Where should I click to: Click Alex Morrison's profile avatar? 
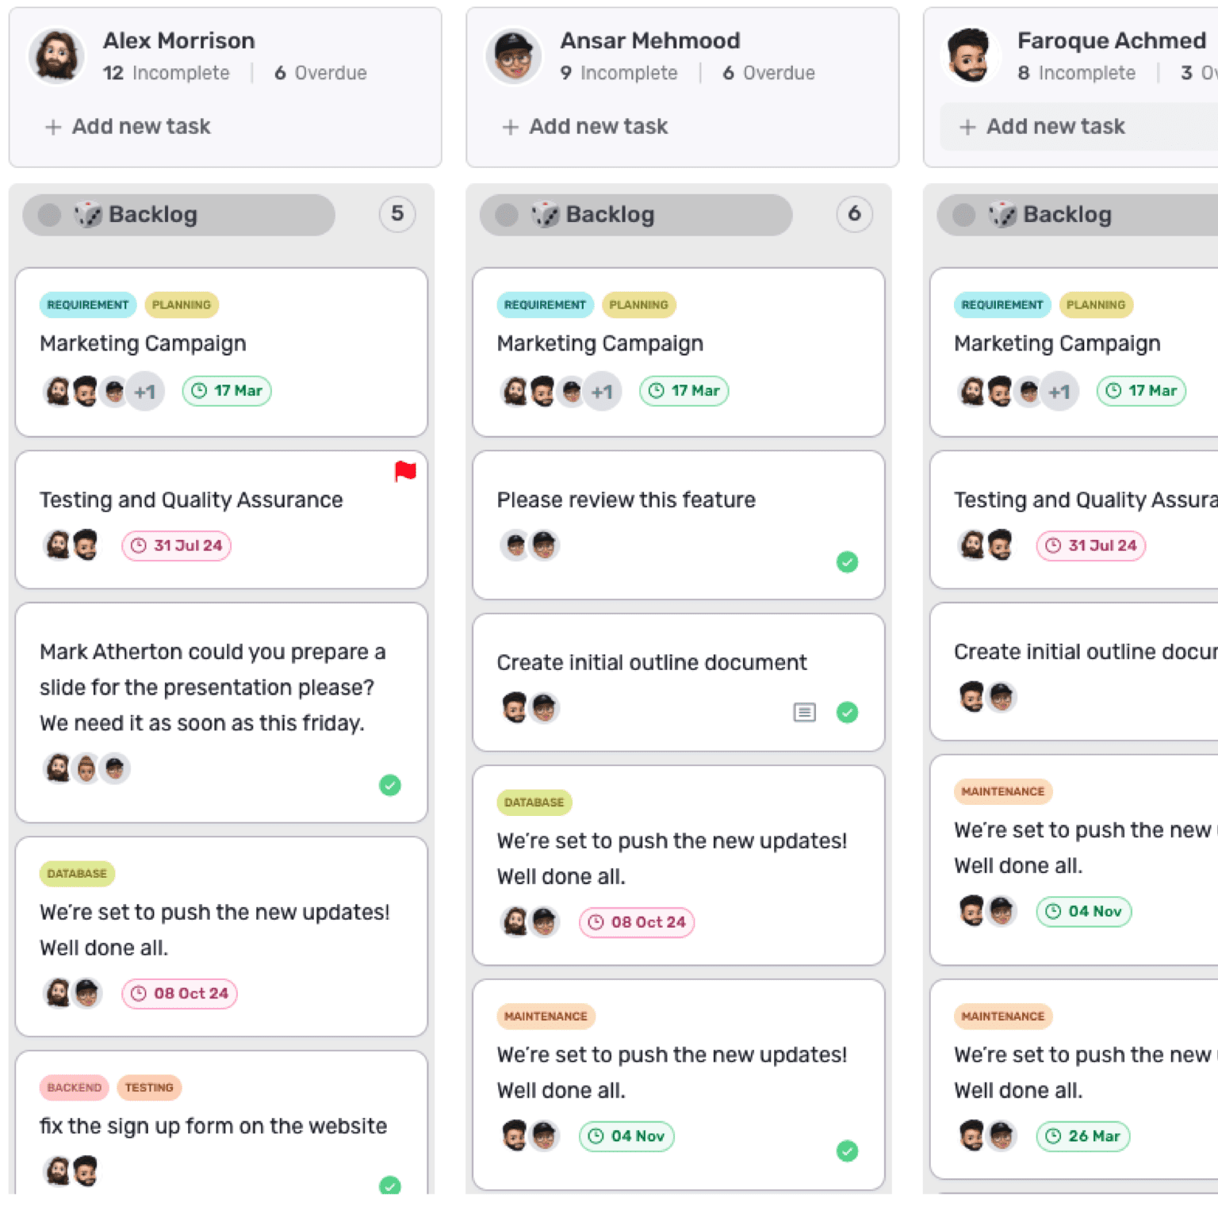click(56, 56)
